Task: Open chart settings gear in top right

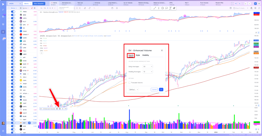Action: point(255,8)
